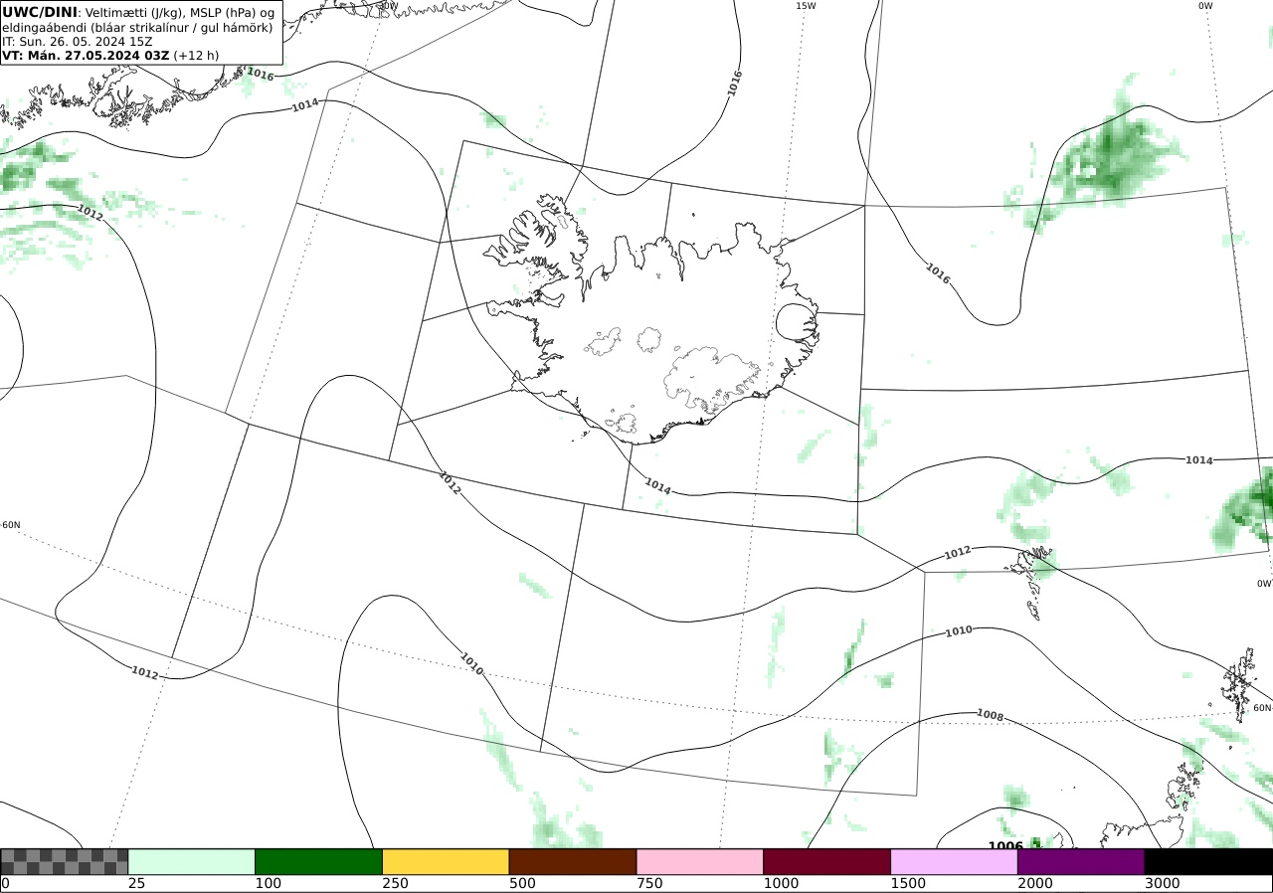Choose the light purple 1500–2000 legend swatch
Screen dimensions: 1273x893
[x=954, y=861]
